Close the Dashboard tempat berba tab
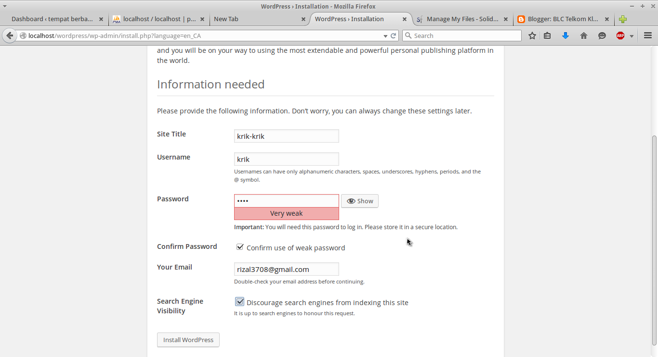This screenshot has height=357, width=658. [x=101, y=19]
